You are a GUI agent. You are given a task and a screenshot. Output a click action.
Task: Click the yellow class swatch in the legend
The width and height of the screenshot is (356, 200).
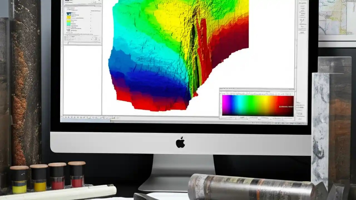69,17
